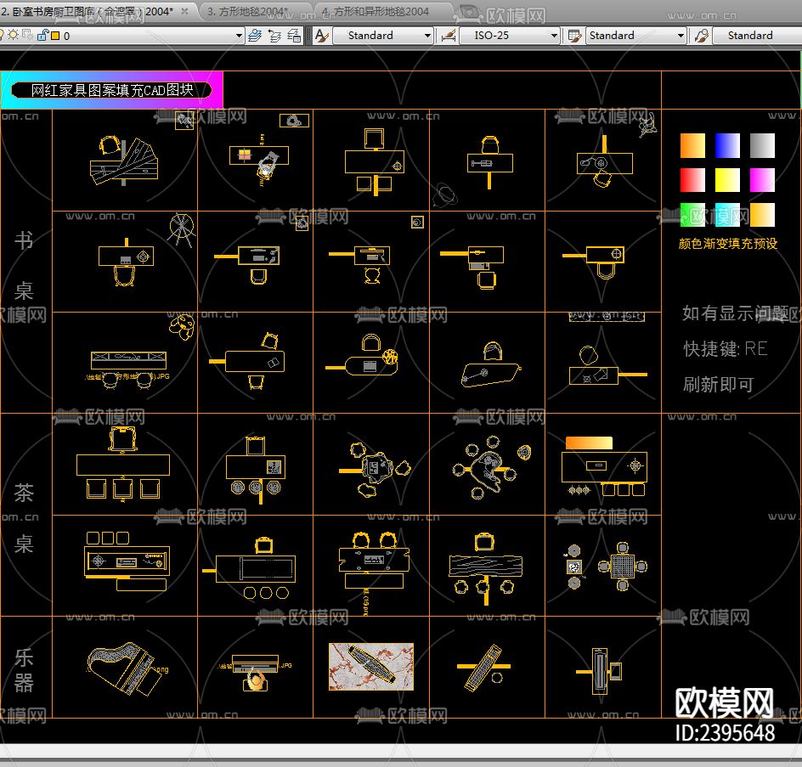Click the 刷新即可 text
Image resolution: width=802 pixels, height=767 pixels.
(718, 384)
